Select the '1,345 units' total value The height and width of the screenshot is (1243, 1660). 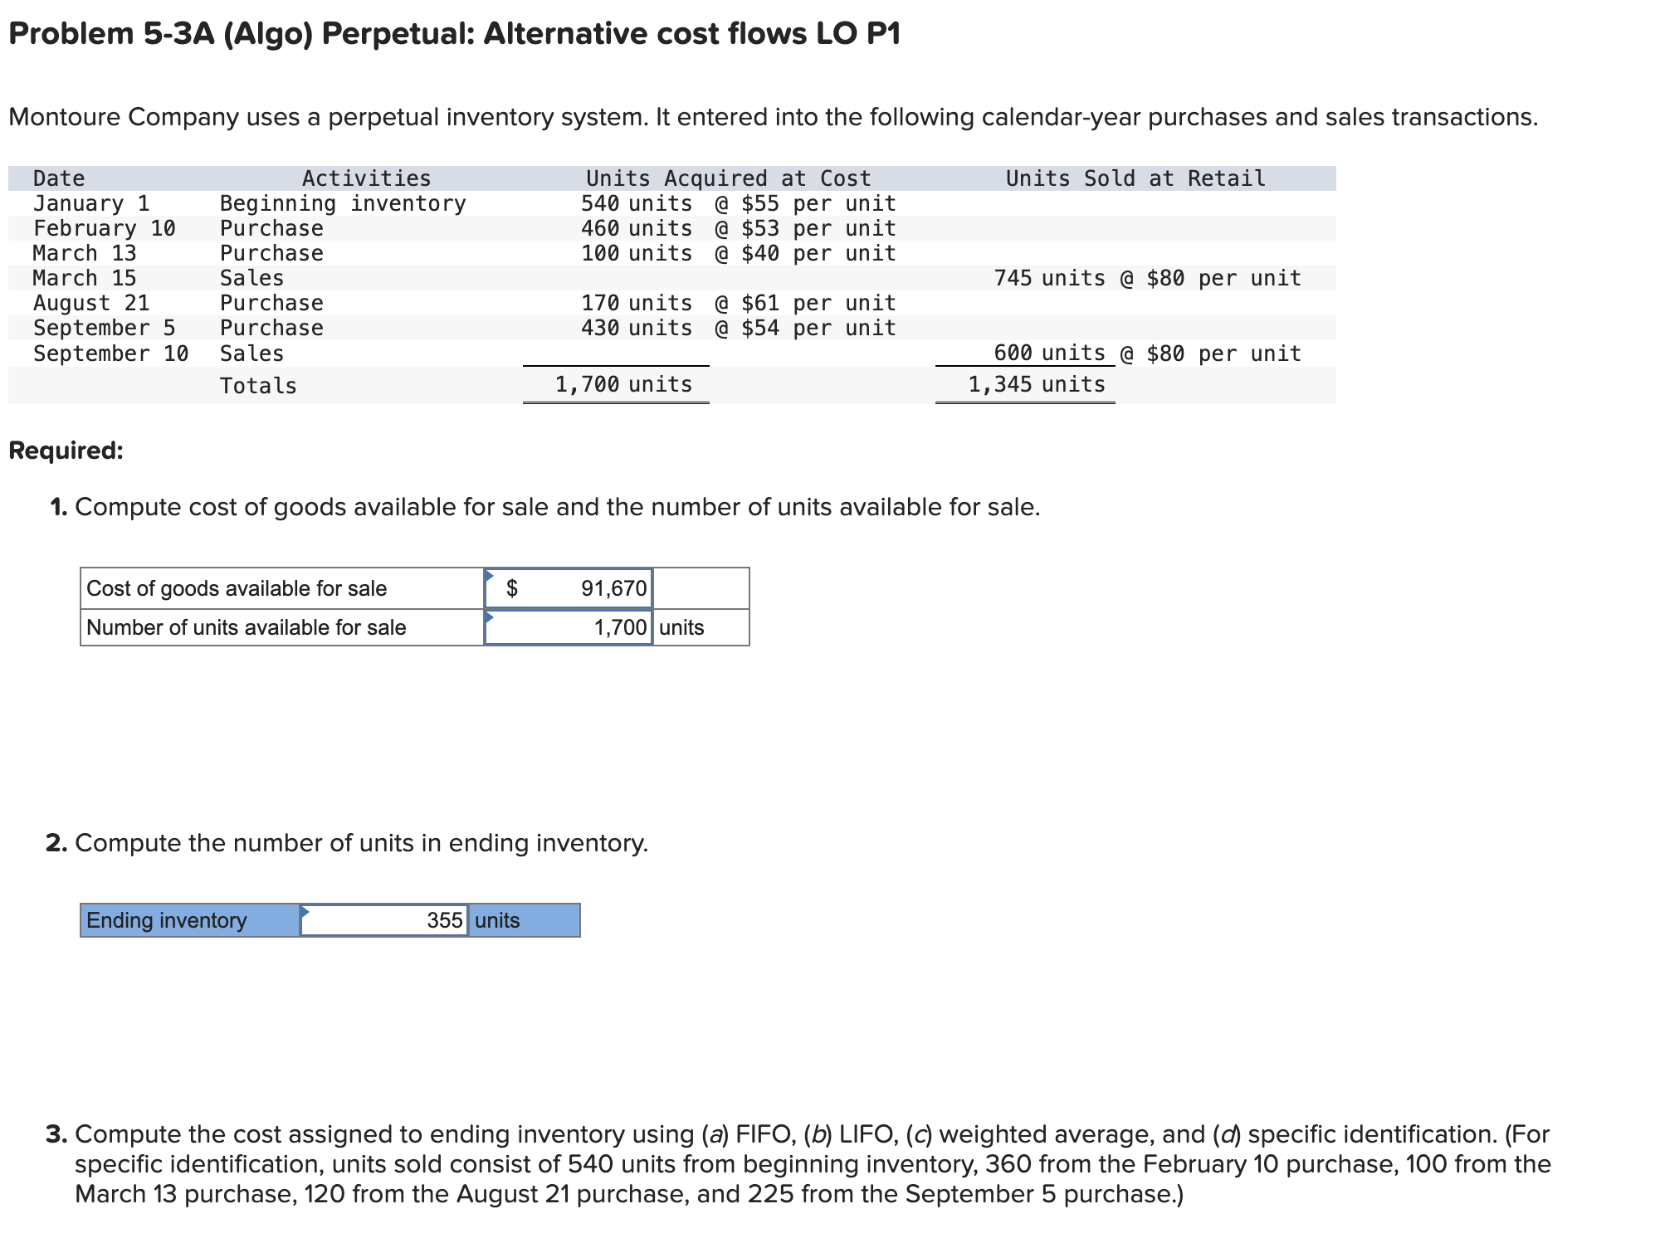click(x=1036, y=383)
